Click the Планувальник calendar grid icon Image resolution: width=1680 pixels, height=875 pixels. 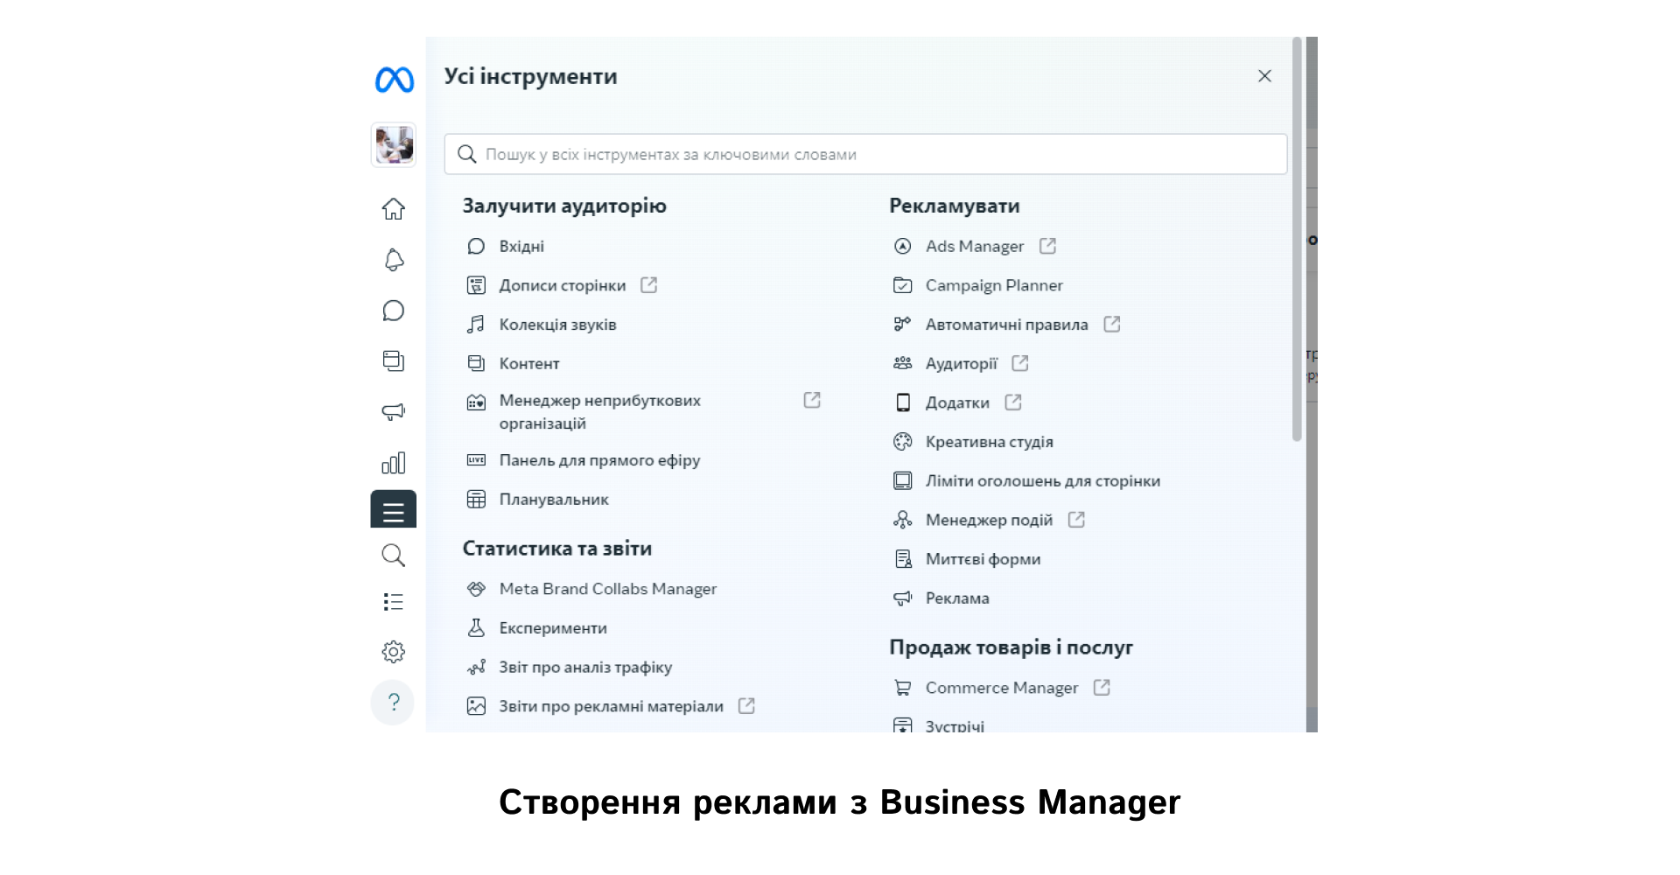[x=476, y=500]
